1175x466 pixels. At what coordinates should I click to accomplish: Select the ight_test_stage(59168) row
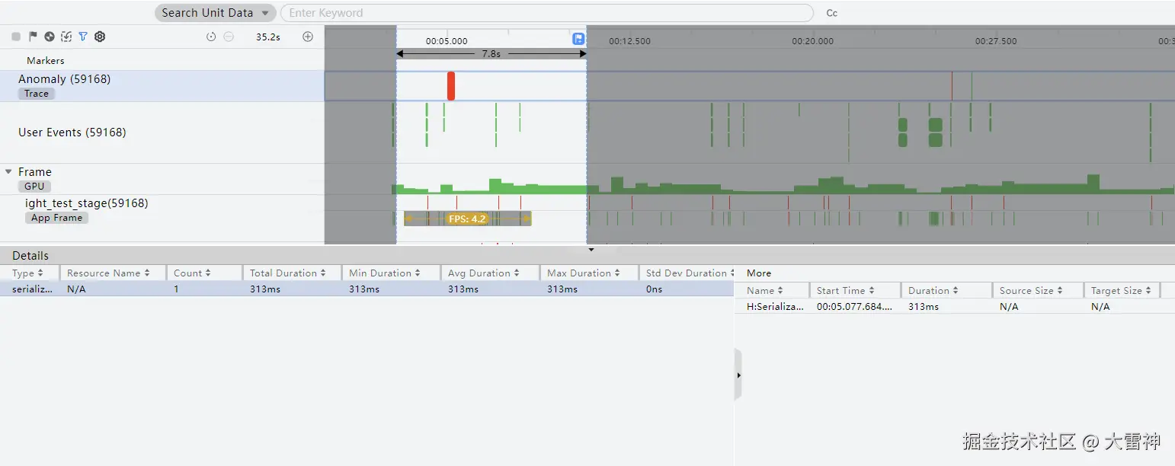[x=162, y=210]
